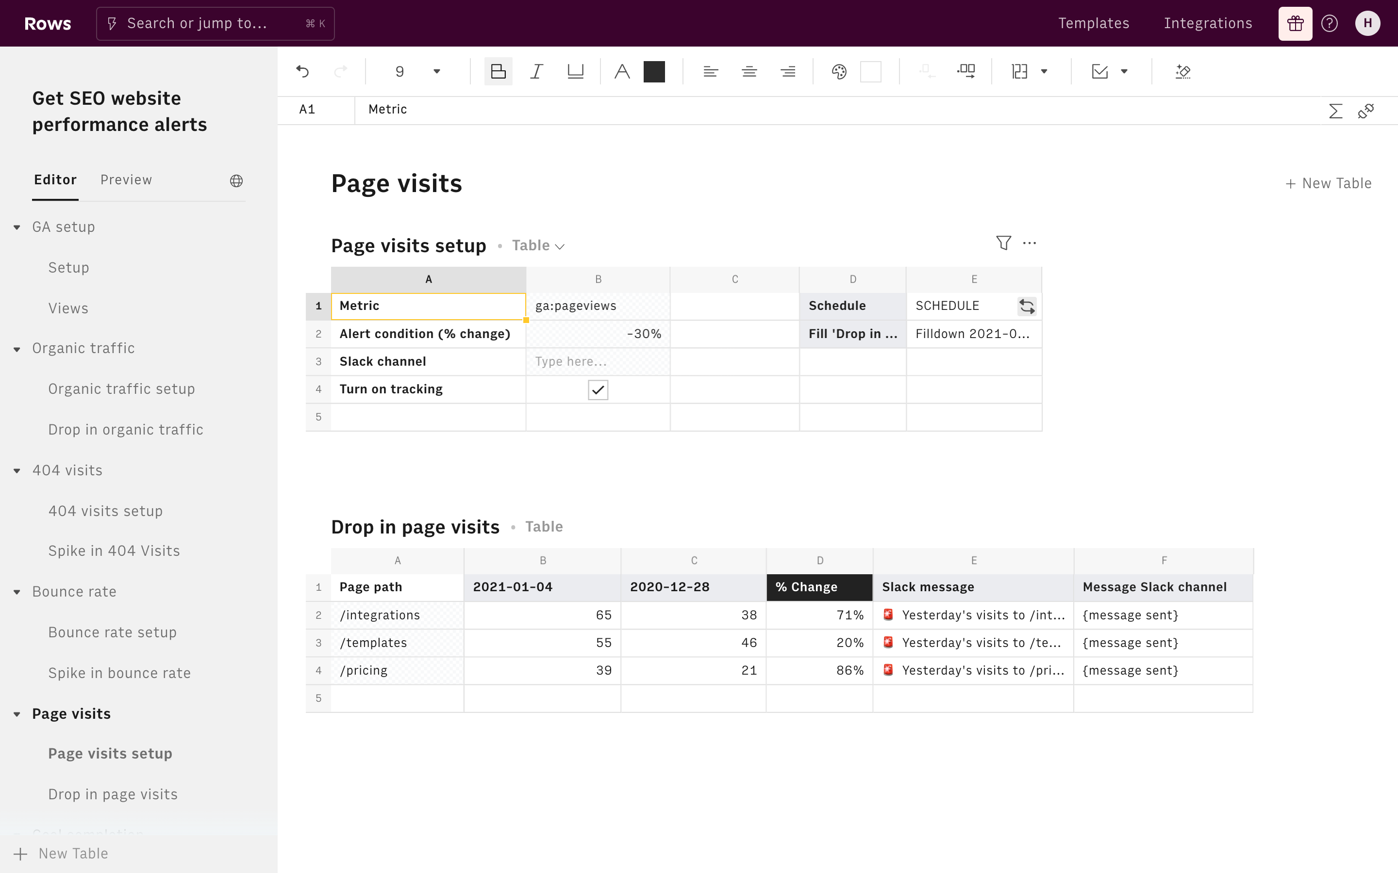Click the Rows logo
Screen dimensions: 1398x873
click(48, 24)
